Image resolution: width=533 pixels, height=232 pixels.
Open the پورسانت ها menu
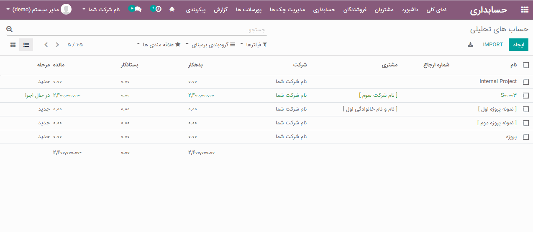pyautogui.click(x=249, y=9)
